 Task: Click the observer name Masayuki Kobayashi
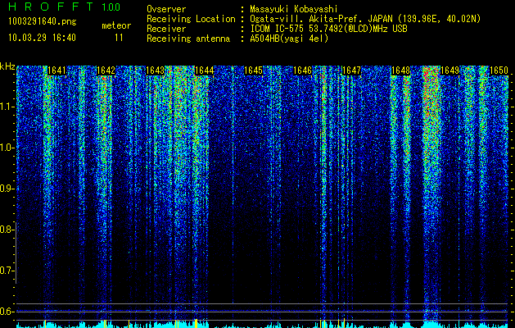(x=294, y=9)
